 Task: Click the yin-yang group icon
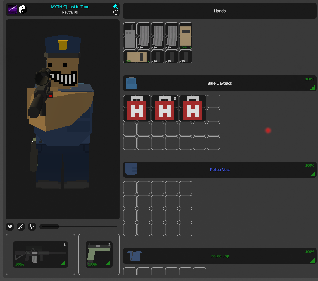[x=23, y=9]
